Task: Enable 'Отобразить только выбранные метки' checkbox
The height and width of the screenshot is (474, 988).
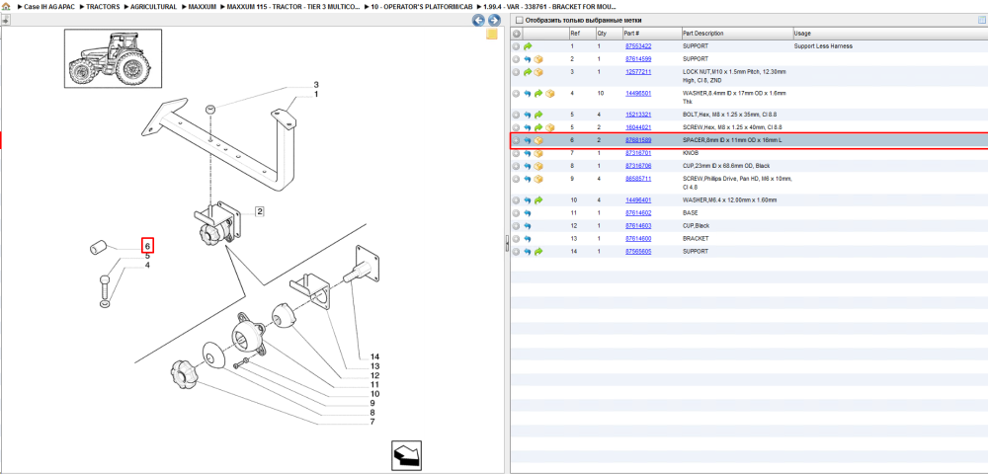Action: 520,20
